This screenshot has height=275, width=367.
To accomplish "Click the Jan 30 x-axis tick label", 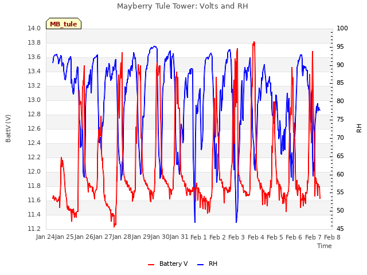I will (161, 237).
